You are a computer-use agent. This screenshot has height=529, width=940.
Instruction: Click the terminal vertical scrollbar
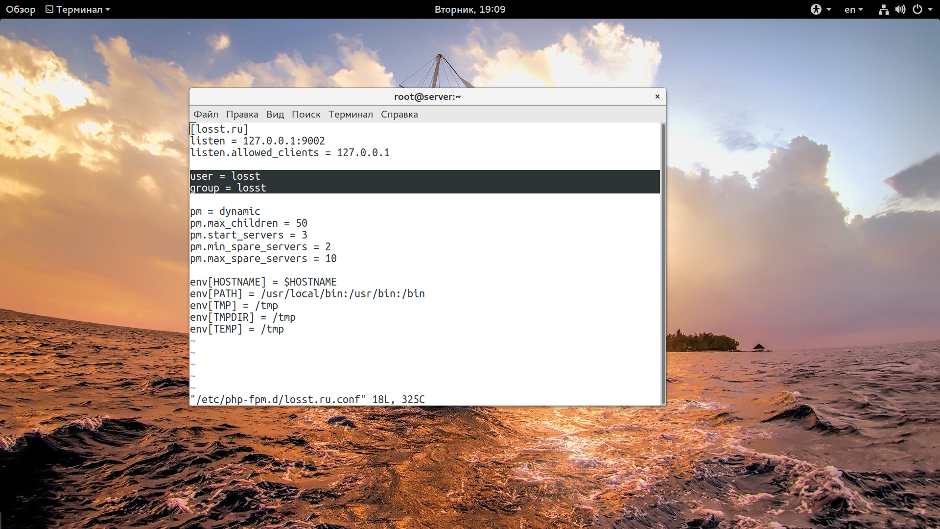[x=663, y=264]
